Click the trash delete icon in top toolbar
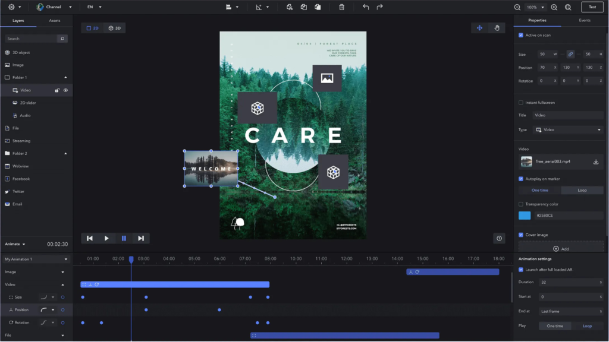This screenshot has width=609, height=342. 341,7
